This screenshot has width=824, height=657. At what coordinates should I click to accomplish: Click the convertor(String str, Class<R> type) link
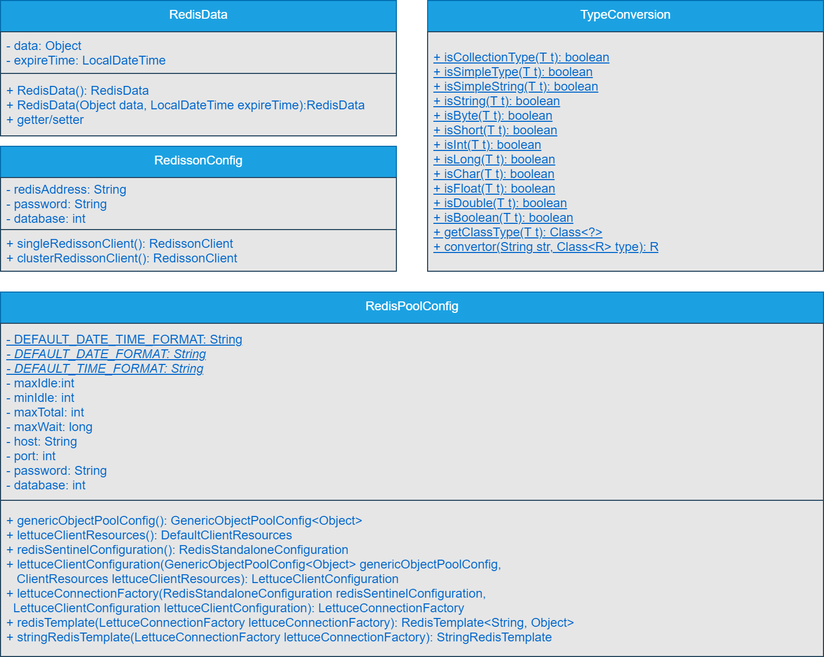(546, 247)
